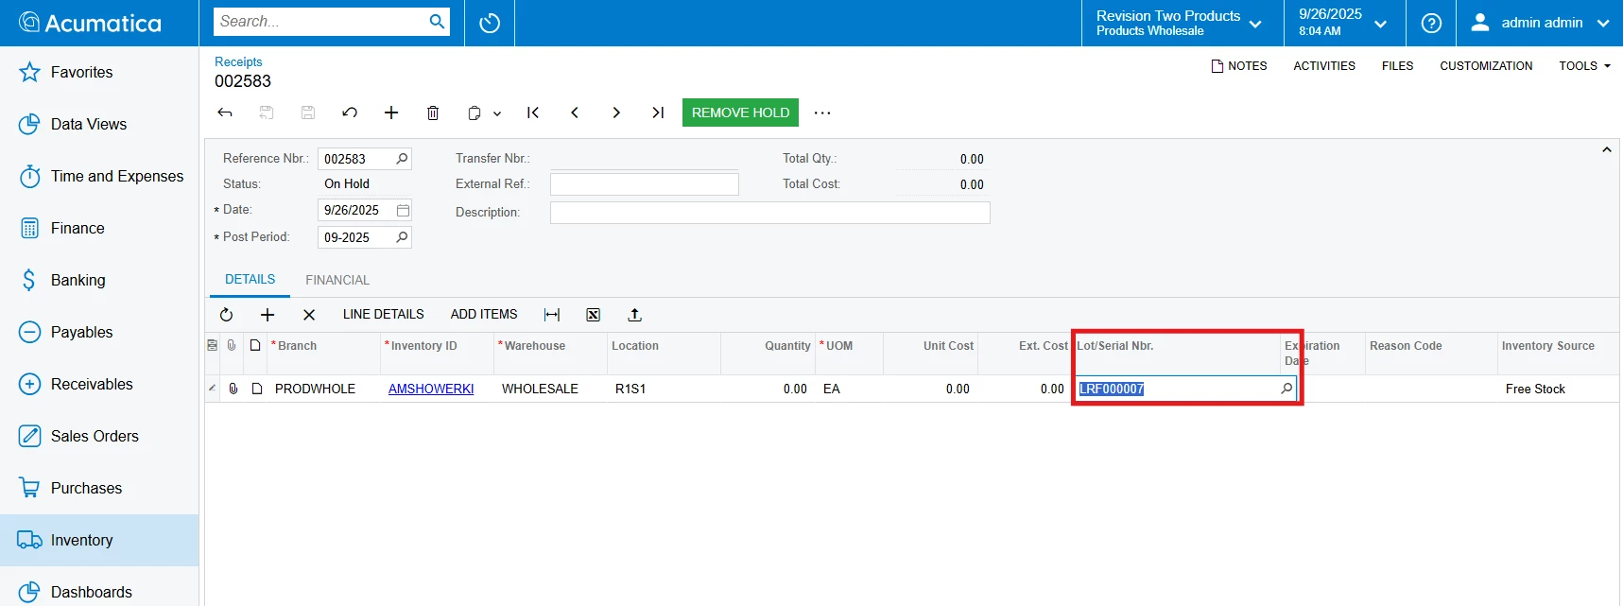The image size is (1623, 606).
Task: Open the Banking workspace
Action: click(x=99, y=280)
